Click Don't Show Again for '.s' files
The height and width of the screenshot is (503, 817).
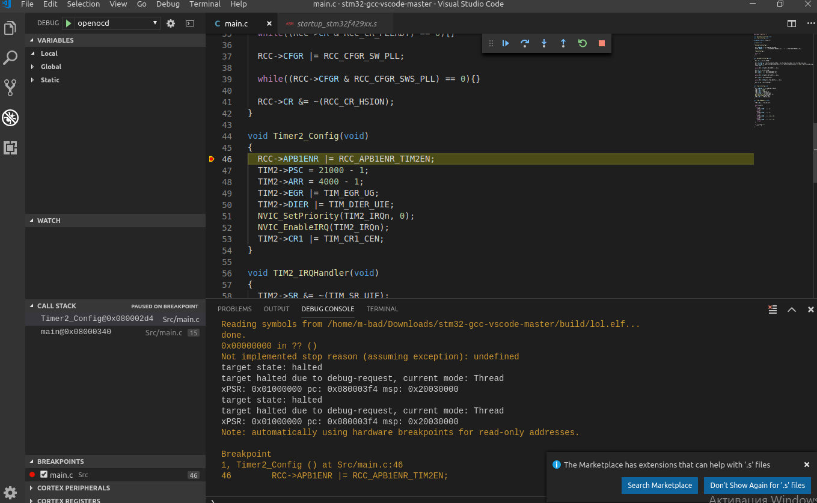click(x=757, y=486)
